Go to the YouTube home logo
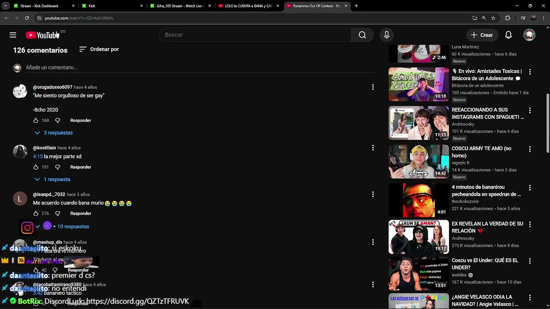Viewport: 550px width, 309px height. (42, 35)
